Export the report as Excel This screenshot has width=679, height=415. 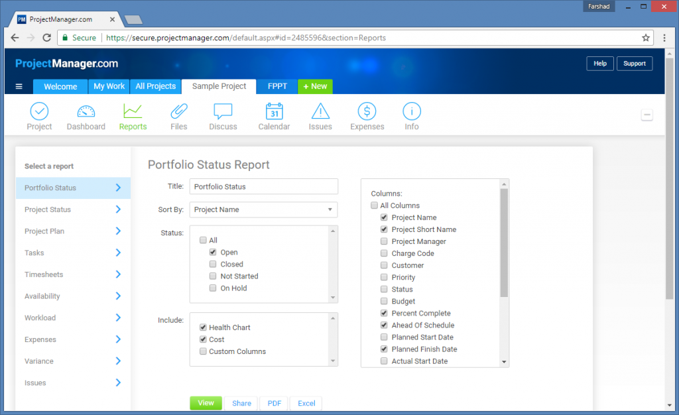306,402
